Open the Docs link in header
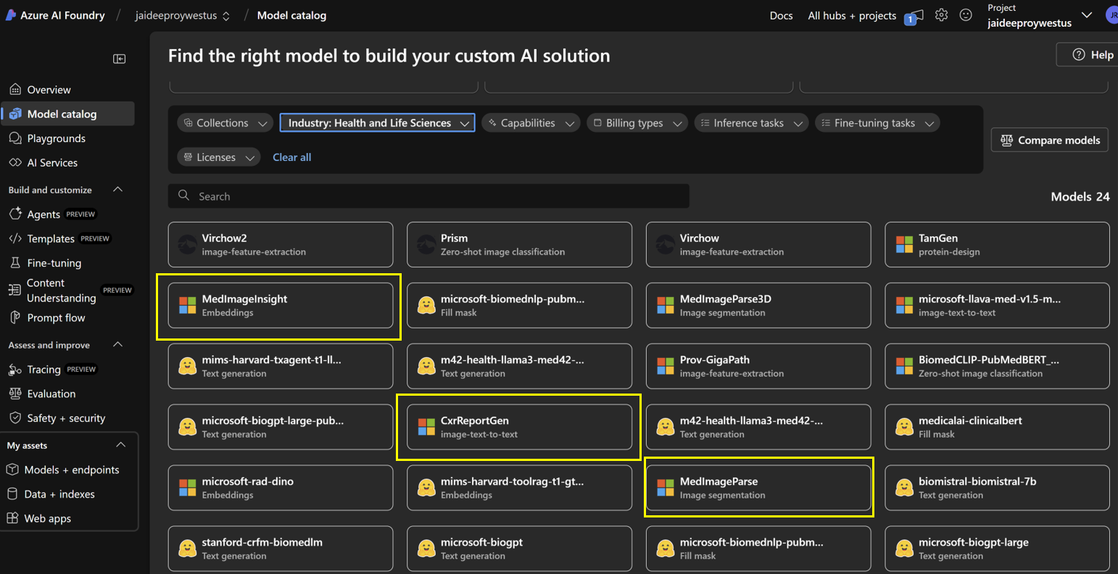Screen dimensions: 1118x574 tap(781, 15)
